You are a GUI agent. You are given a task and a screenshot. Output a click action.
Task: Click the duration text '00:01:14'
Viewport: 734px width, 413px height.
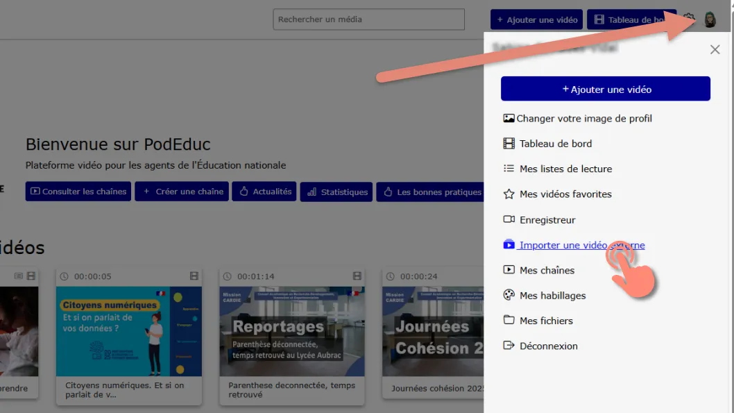(255, 277)
